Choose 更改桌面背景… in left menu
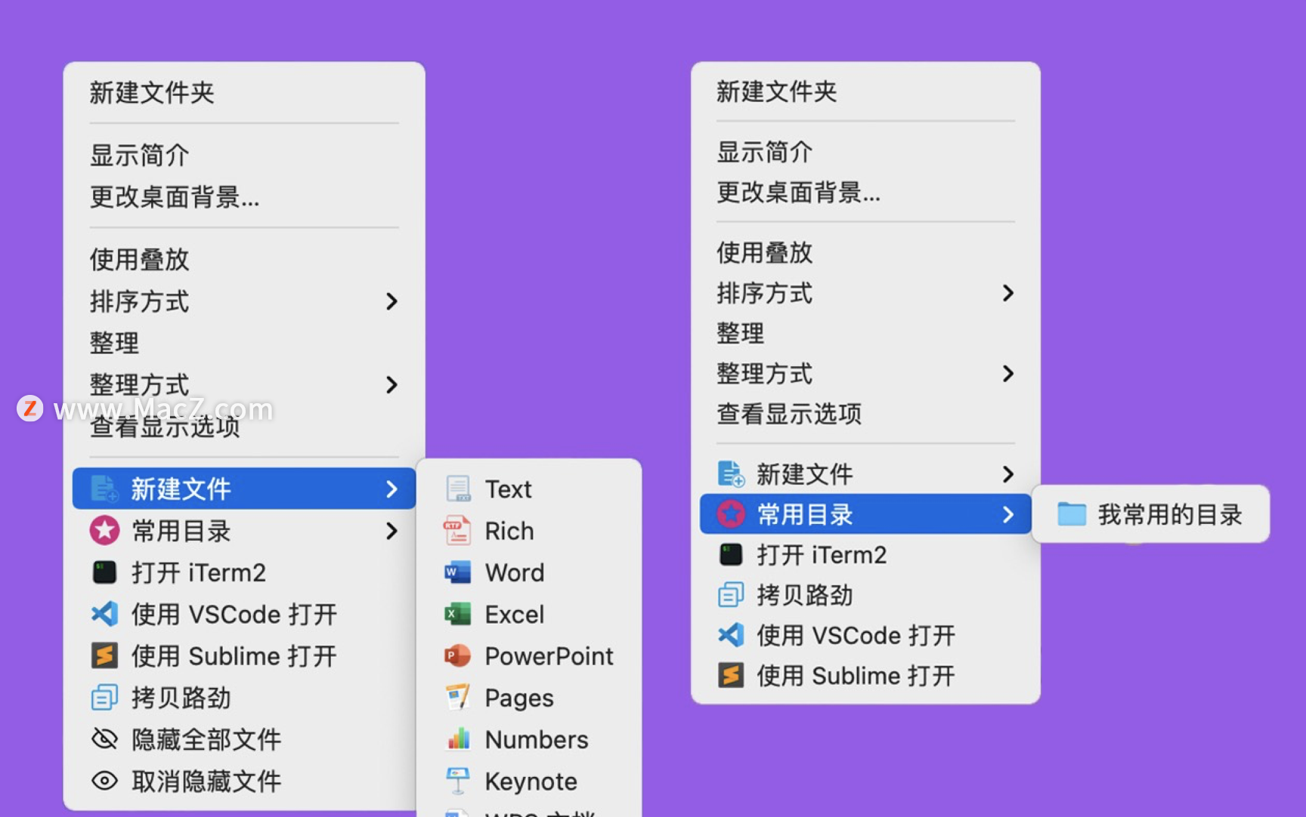This screenshot has height=817, width=1306. (x=175, y=197)
